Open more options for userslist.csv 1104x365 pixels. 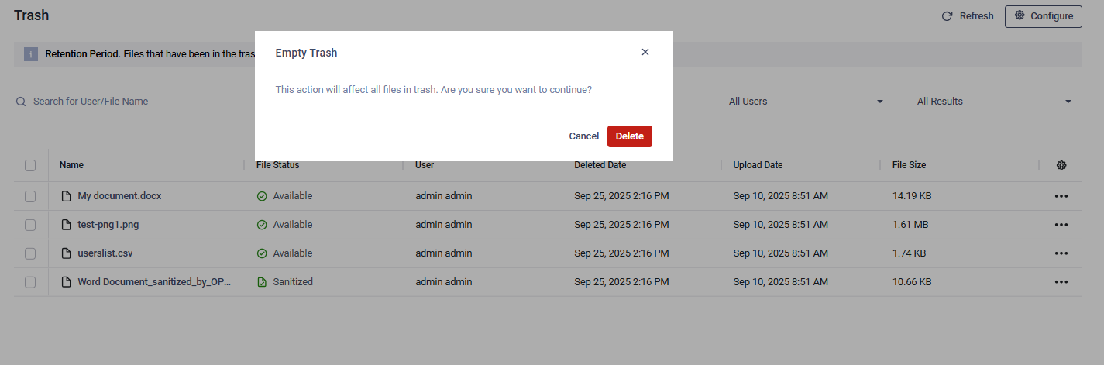[x=1061, y=253]
